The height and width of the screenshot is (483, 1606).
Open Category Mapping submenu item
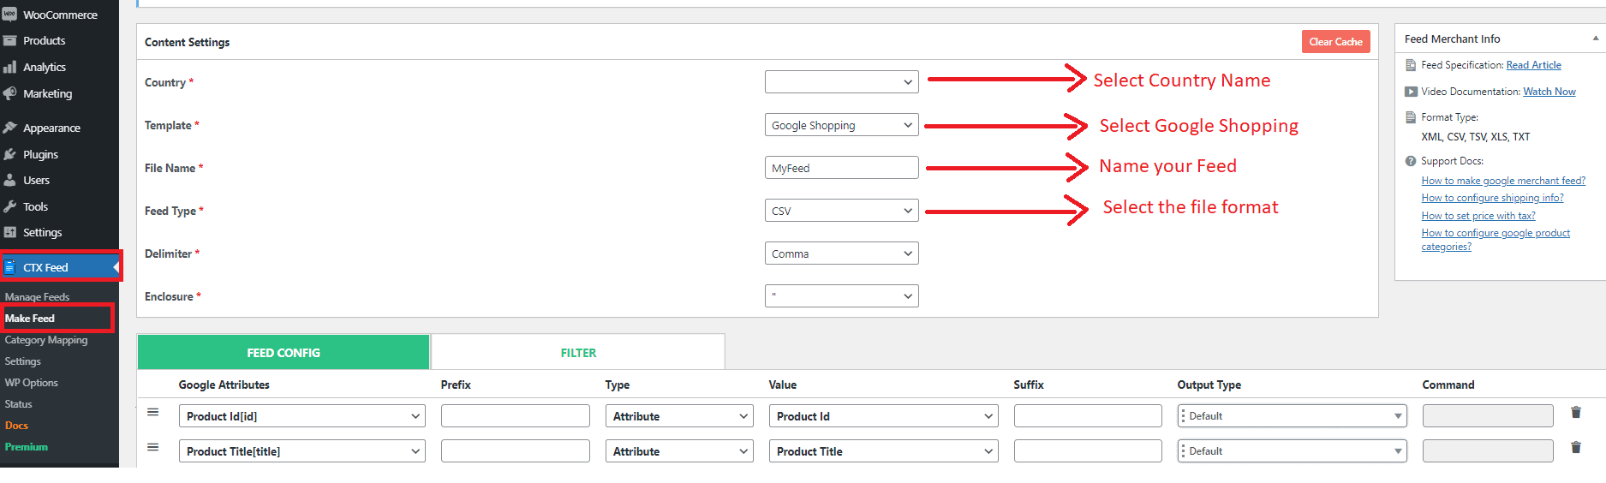click(x=46, y=340)
